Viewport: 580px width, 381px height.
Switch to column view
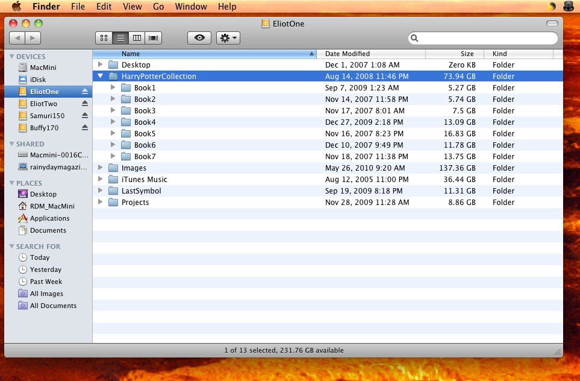point(137,38)
